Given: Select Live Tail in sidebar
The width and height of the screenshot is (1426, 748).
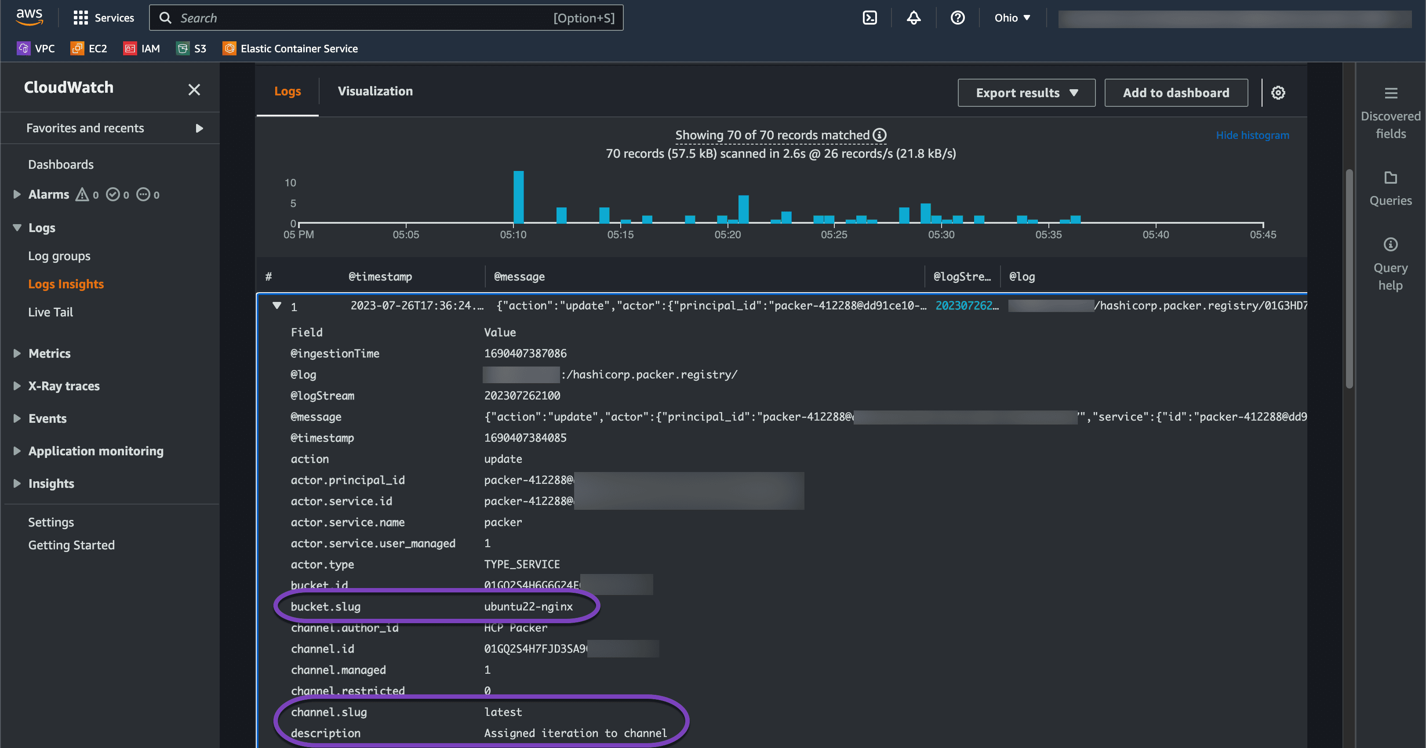Looking at the screenshot, I should point(51,312).
